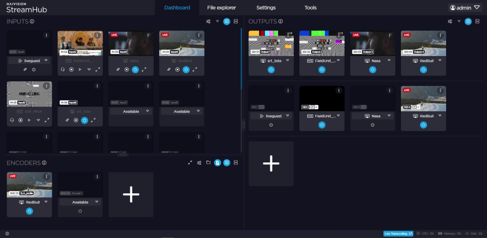
Task: Open the folder icon in the Encoders toolbar
Action: coord(208,163)
